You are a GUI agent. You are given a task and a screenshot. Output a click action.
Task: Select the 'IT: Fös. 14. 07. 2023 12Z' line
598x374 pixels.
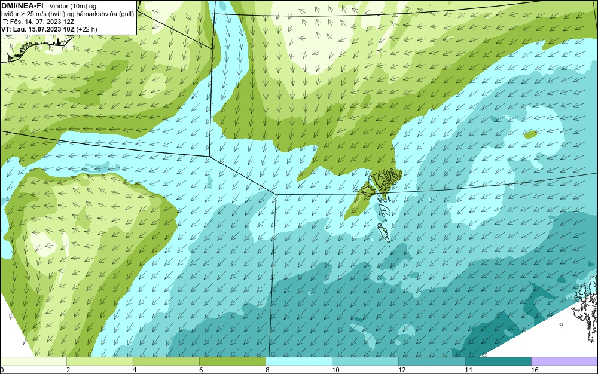point(37,22)
